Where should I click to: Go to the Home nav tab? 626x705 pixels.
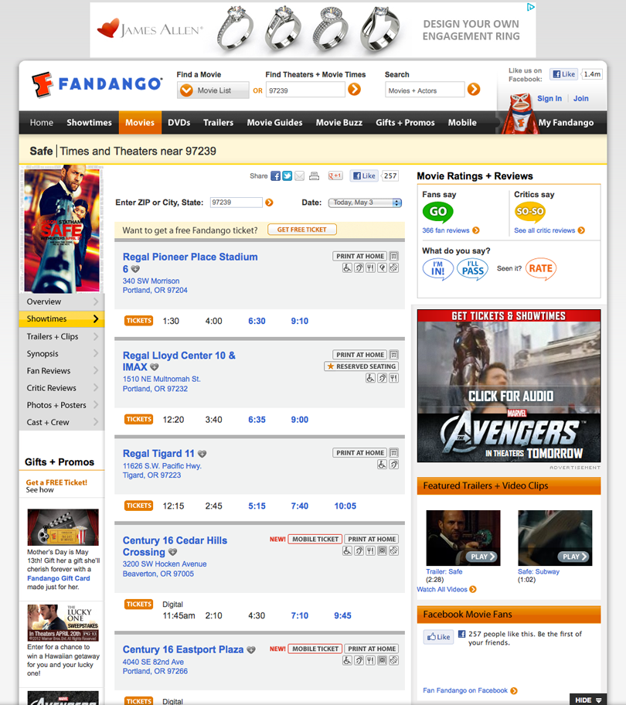pyautogui.click(x=41, y=122)
